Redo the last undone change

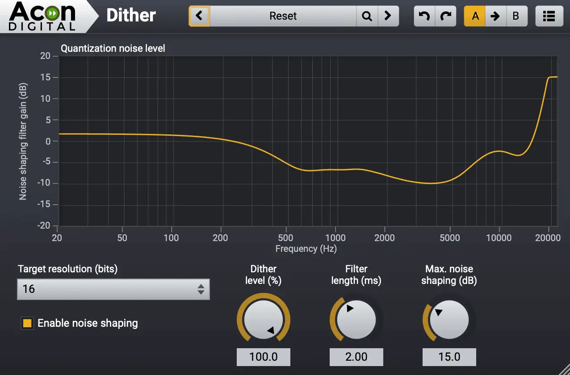[445, 16]
